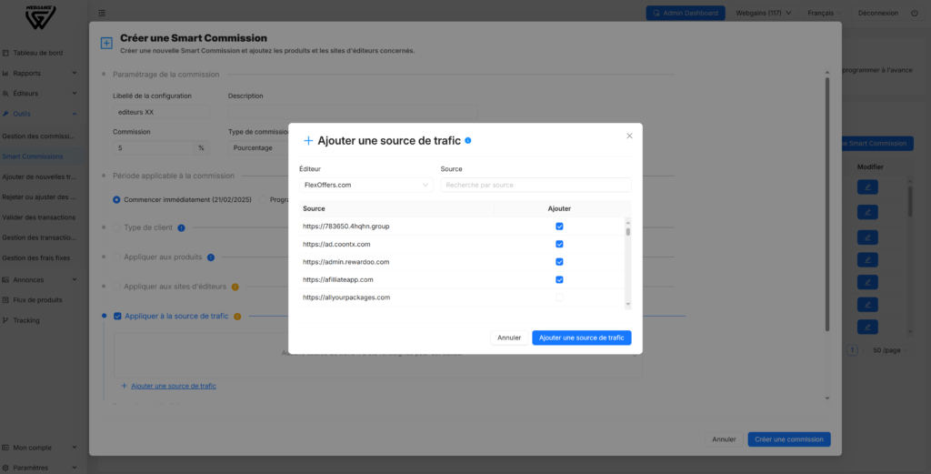Check the https://allyourpackages.com checkbox
Screen dimensions: 931x474
click(559, 298)
